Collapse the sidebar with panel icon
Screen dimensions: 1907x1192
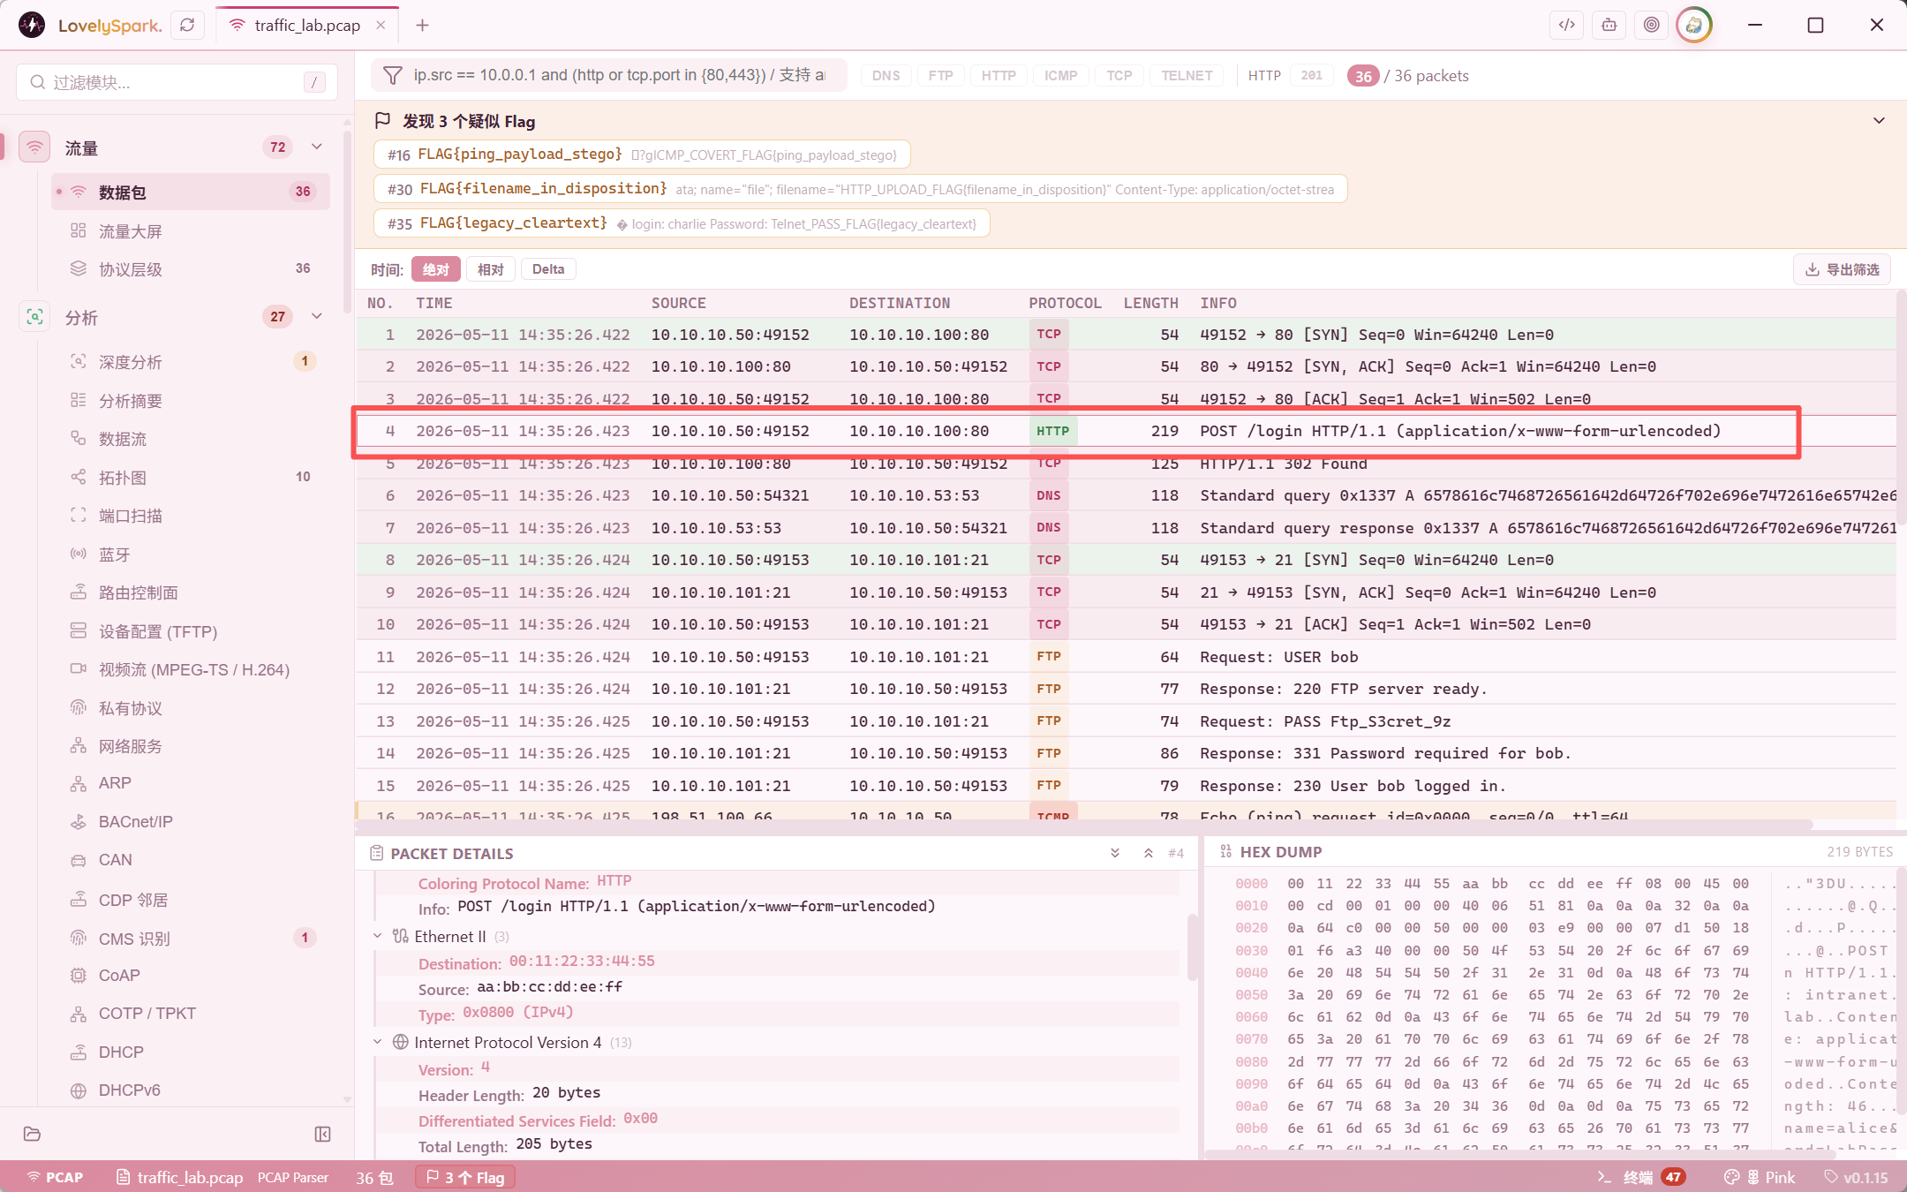(322, 1134)
